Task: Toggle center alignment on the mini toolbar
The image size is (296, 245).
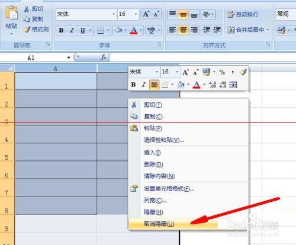Action: point(154,85)
